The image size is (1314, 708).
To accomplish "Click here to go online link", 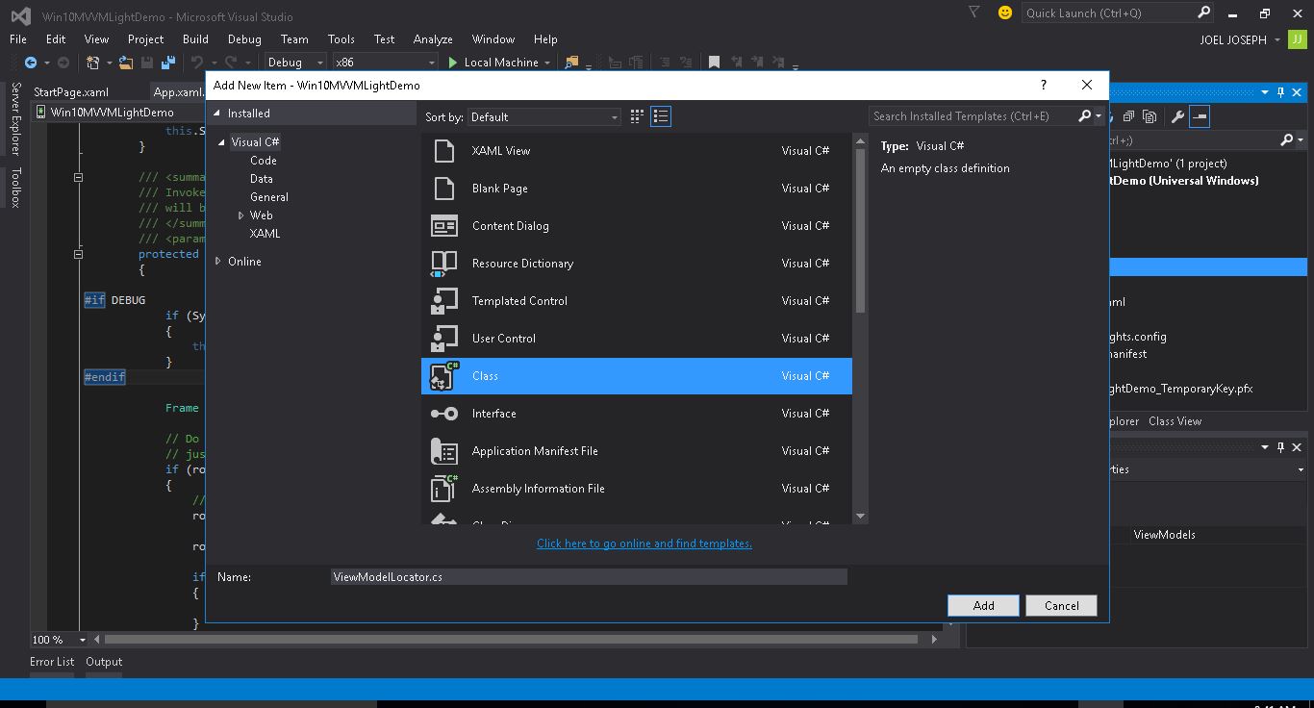I will (x=644, y=544).
